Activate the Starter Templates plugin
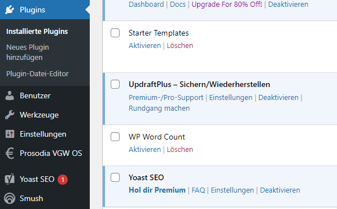The image size is (337, 209). click(145, 46)
